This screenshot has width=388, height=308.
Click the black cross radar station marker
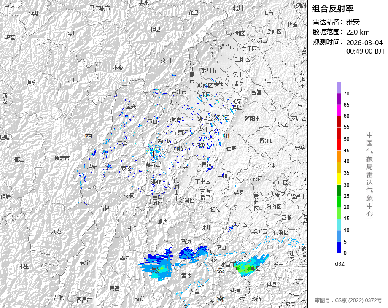[x=154, y=154]
